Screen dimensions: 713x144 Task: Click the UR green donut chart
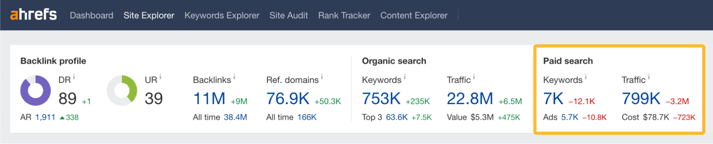[122, 91]
